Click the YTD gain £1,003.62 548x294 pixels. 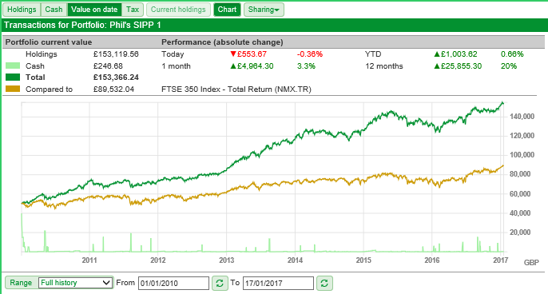pos(459,54)
